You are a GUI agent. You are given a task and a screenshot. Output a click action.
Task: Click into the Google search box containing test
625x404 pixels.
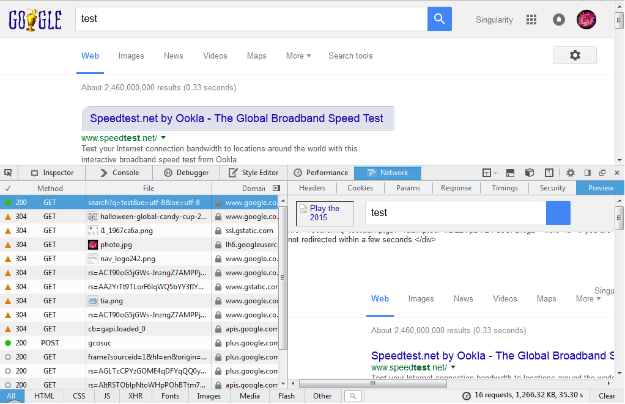251,19
